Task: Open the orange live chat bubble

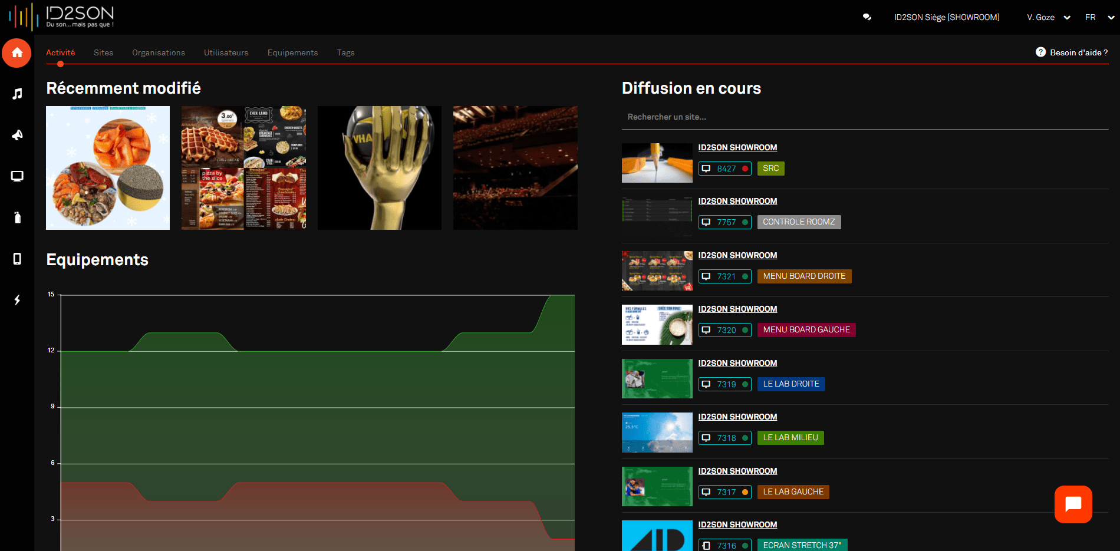Action: click(1073, 504)
